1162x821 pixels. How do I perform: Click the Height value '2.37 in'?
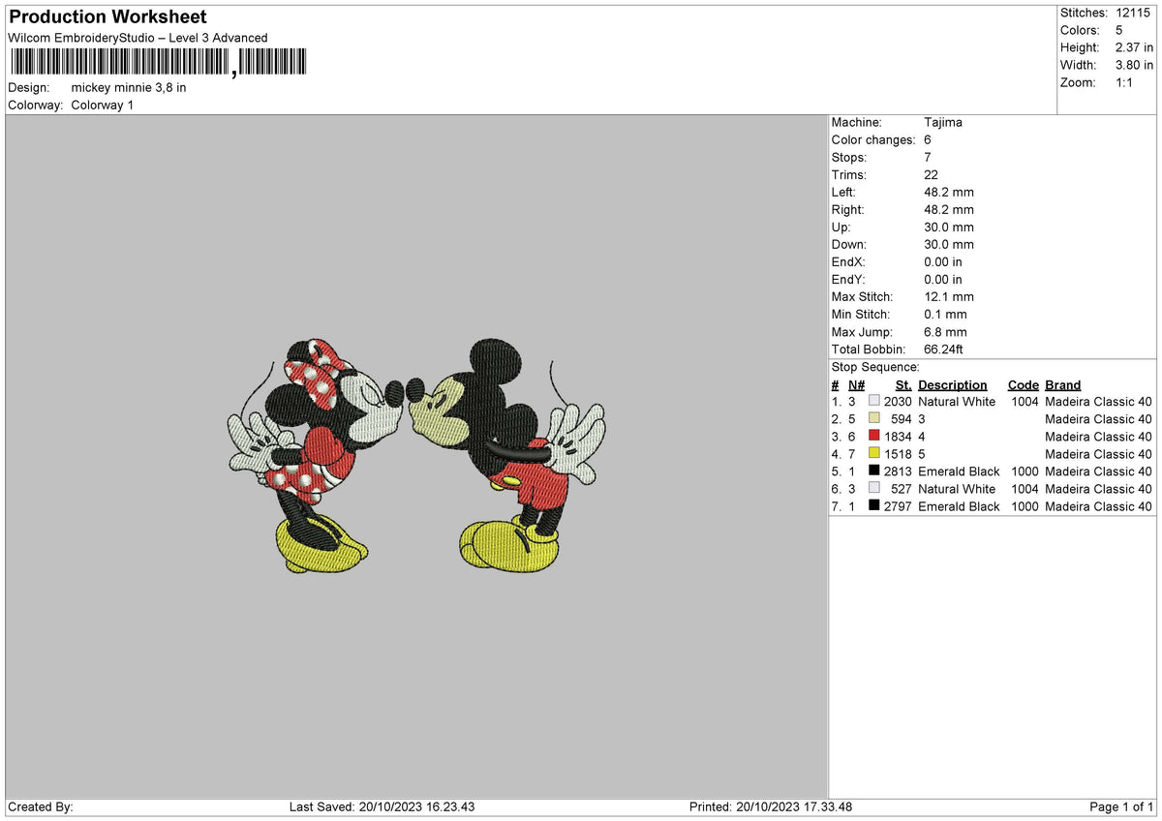[x=1134, y=47]
